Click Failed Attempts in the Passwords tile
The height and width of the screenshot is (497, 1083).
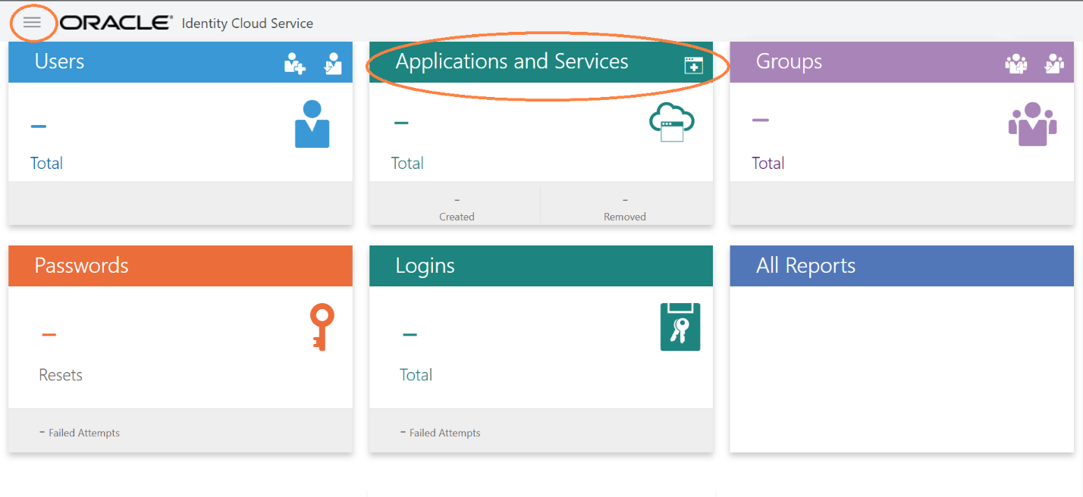[x=80, y=433]
